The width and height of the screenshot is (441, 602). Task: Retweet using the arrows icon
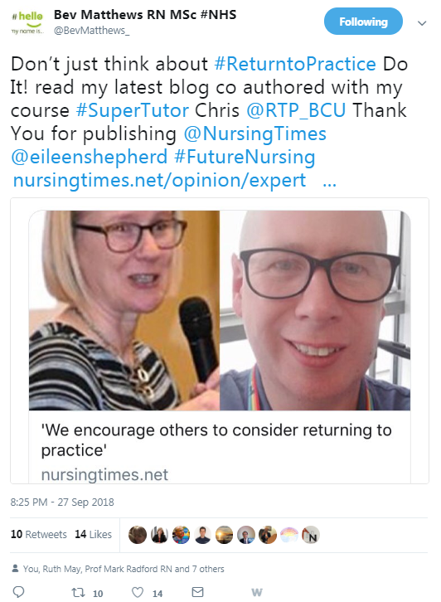(78, 592)
